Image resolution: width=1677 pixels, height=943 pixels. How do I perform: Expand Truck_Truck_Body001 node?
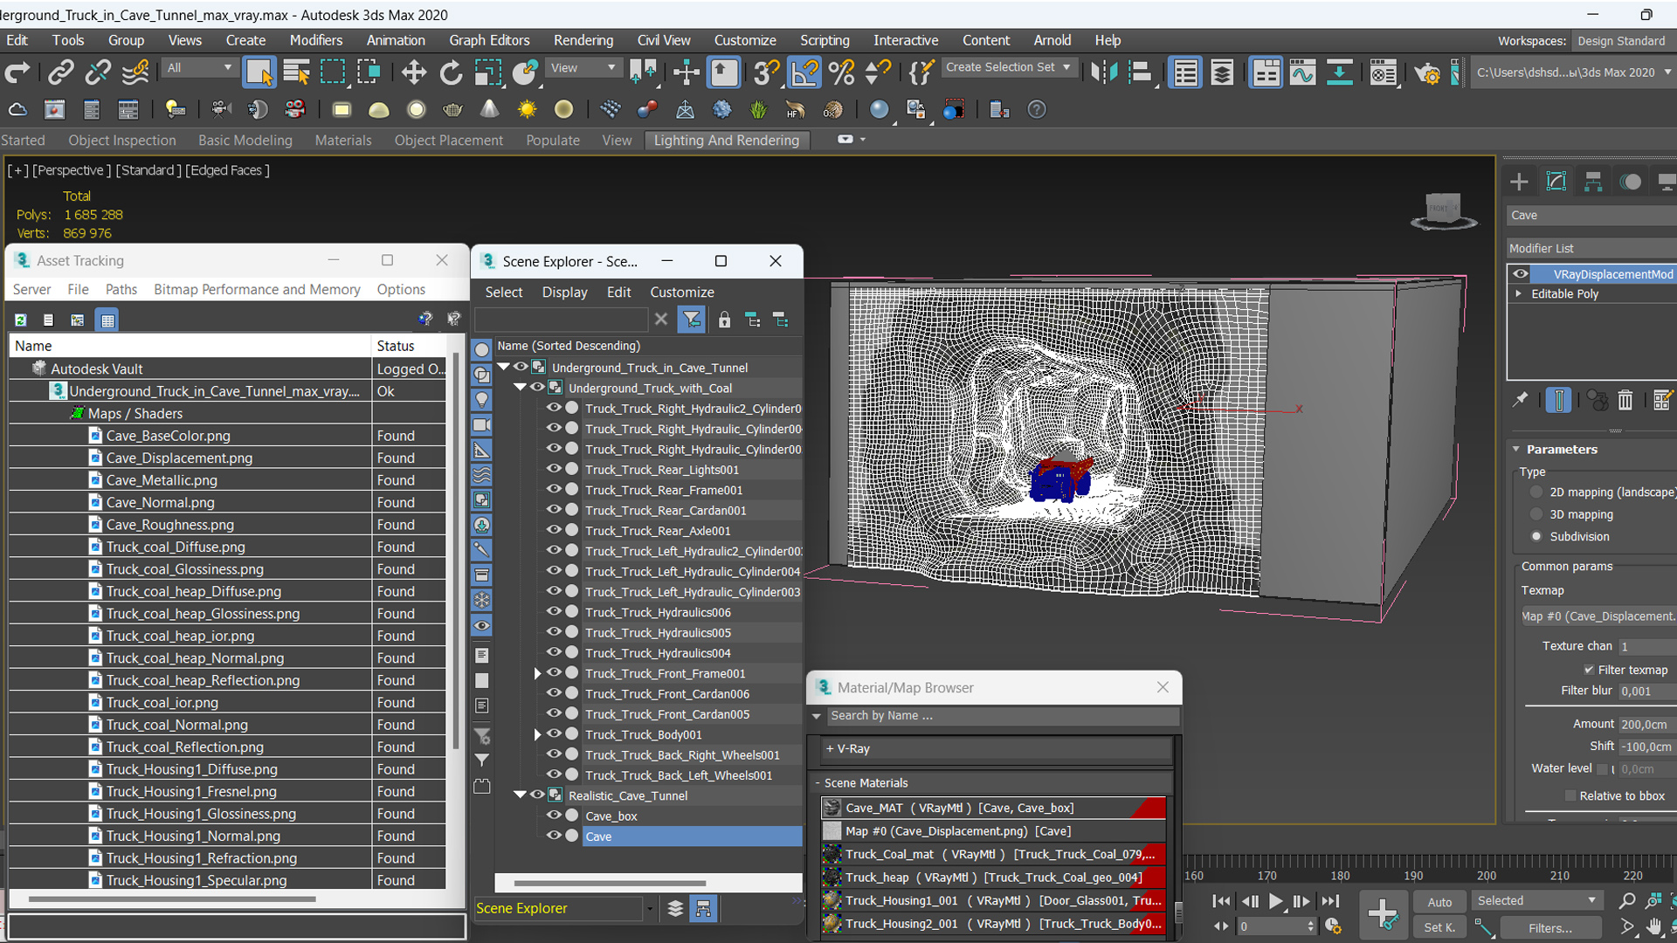tap(538, 734)
